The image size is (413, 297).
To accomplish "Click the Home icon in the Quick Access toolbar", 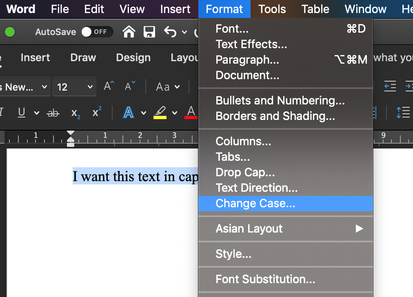I will point(129,31).
